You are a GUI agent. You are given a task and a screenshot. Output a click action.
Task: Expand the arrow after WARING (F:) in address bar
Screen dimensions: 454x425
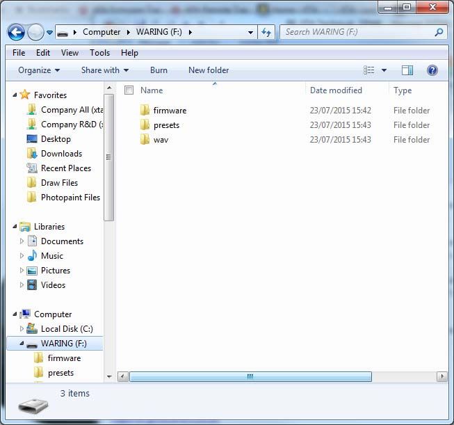[190, 32]
